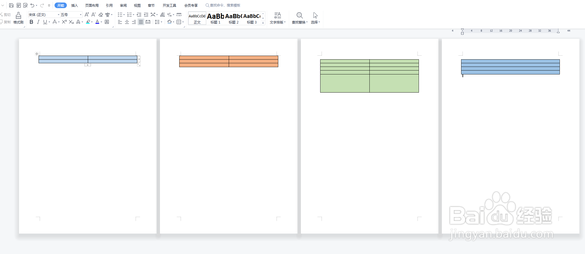This screenshot has height=254, width=585.
Task: Select the 视图 tab
Action: [x=137, y=5]
